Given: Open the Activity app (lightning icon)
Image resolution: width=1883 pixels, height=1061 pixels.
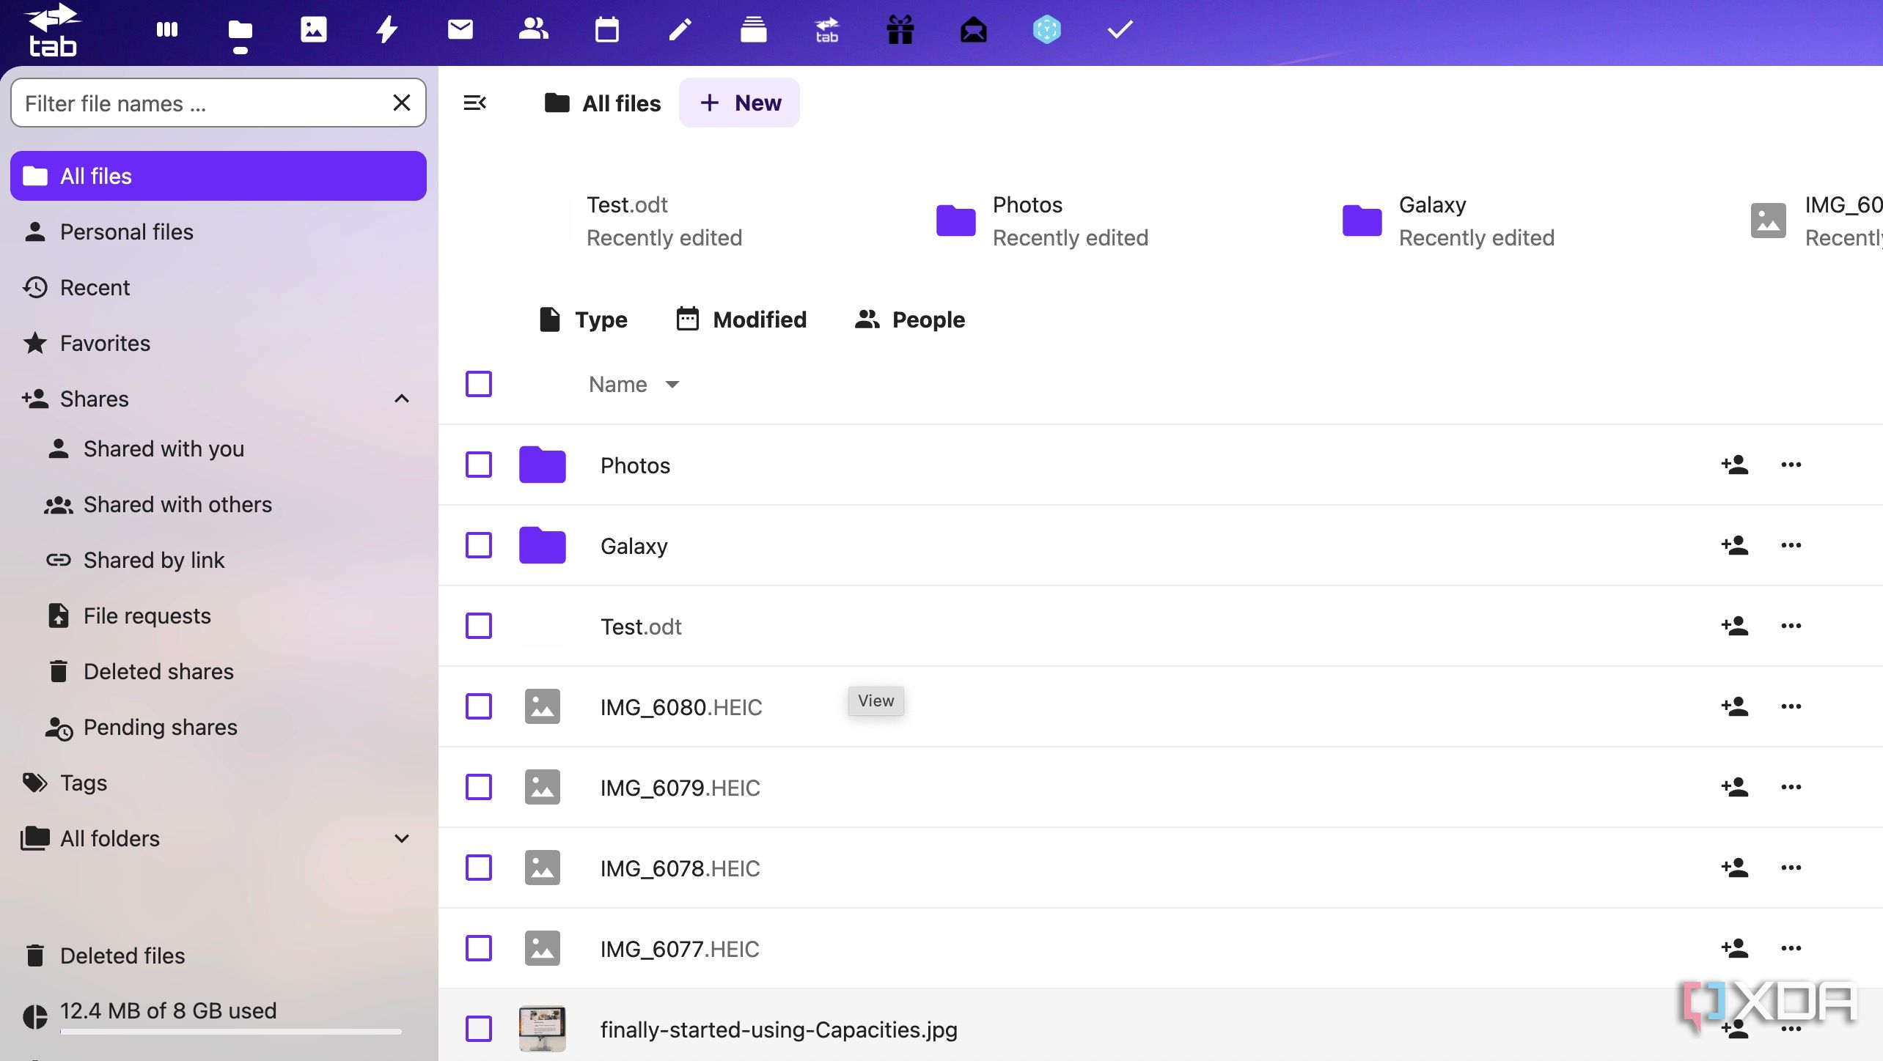Looking at the screenshot, I should point(387,29).
